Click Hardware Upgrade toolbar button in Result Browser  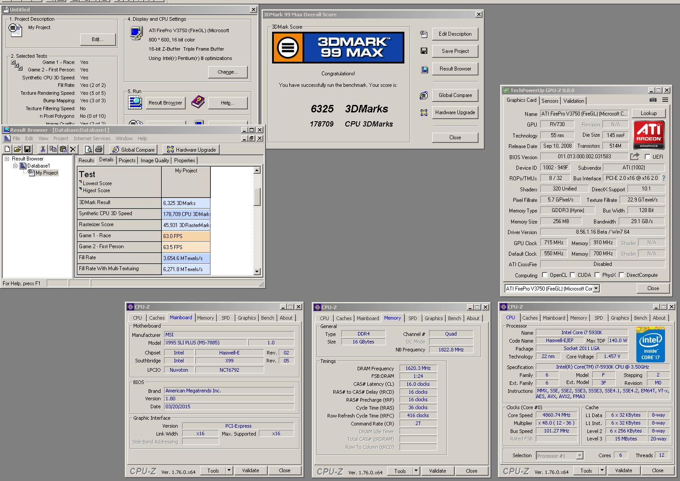point(191,149)
